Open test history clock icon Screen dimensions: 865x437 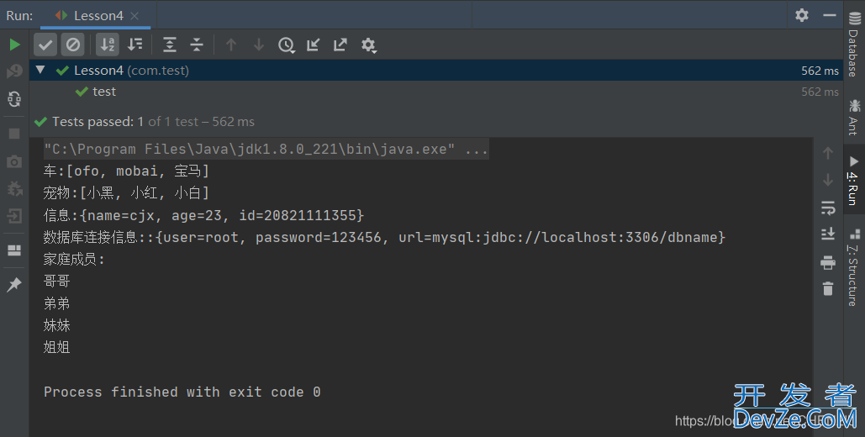point(287,45)
